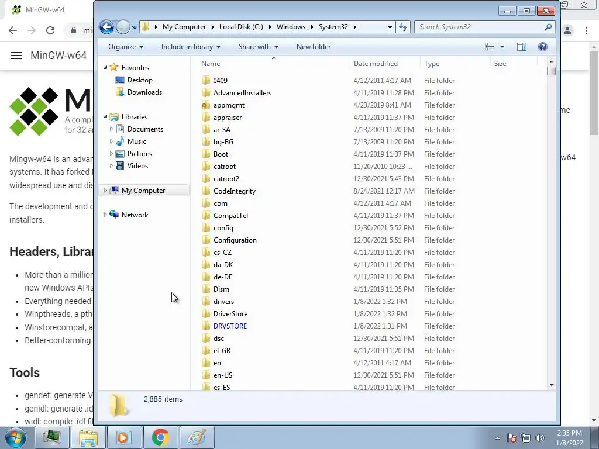
Task: Open dropdown arrow after System32 breadcrumb
Action: (x=355, y=27)
